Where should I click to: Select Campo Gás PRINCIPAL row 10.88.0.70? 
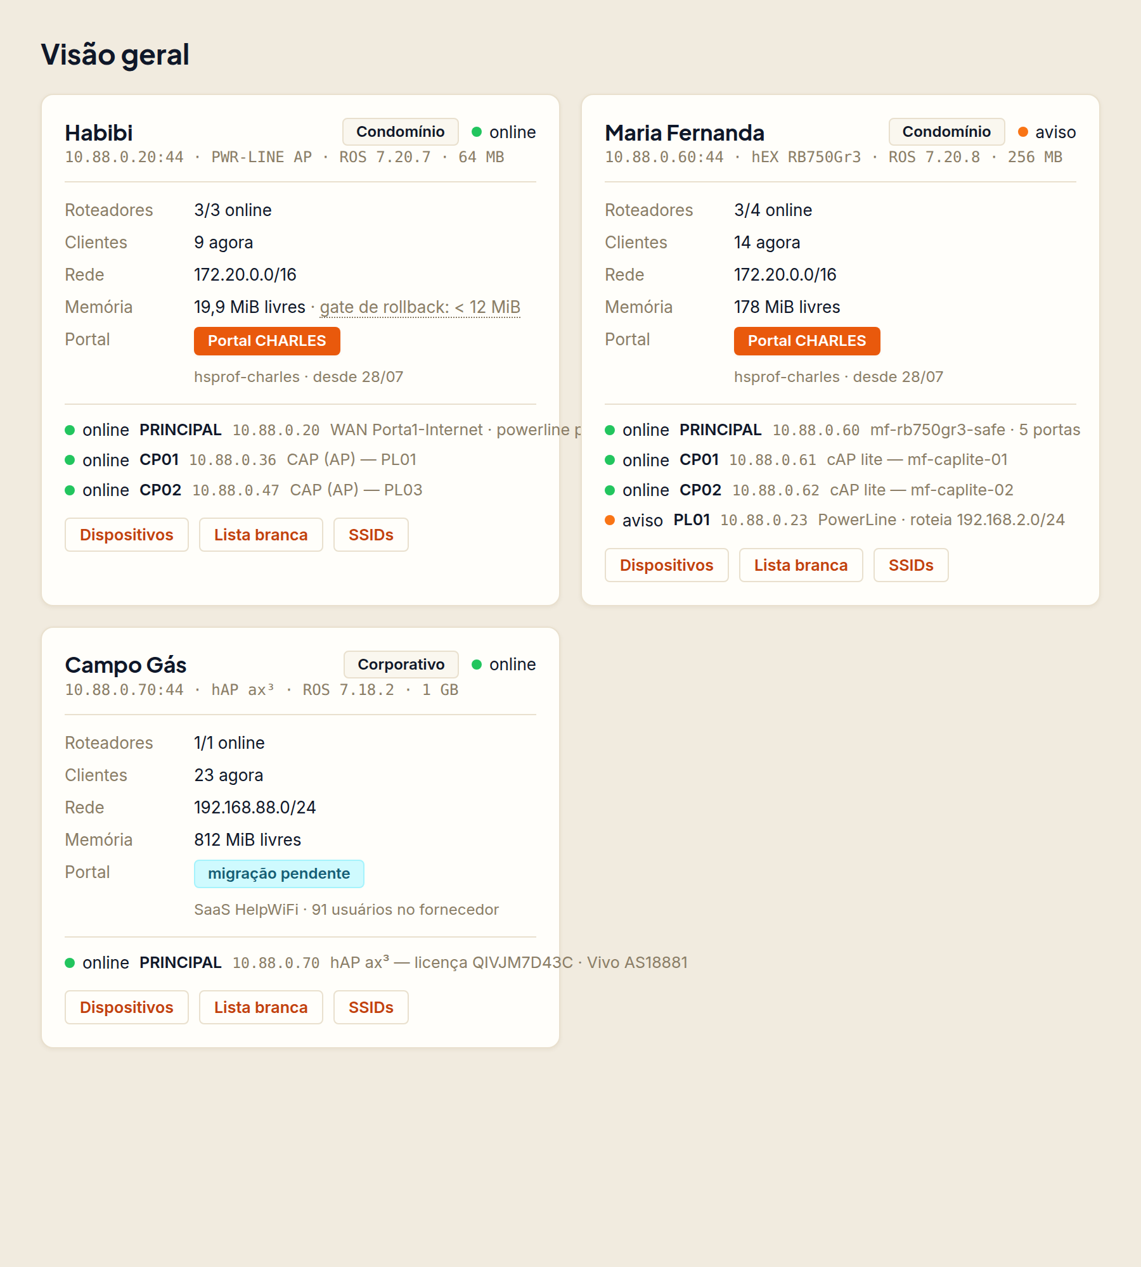[300, 963]
